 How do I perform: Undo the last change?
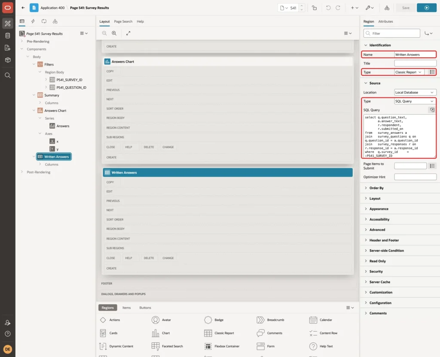click(328, 8)
